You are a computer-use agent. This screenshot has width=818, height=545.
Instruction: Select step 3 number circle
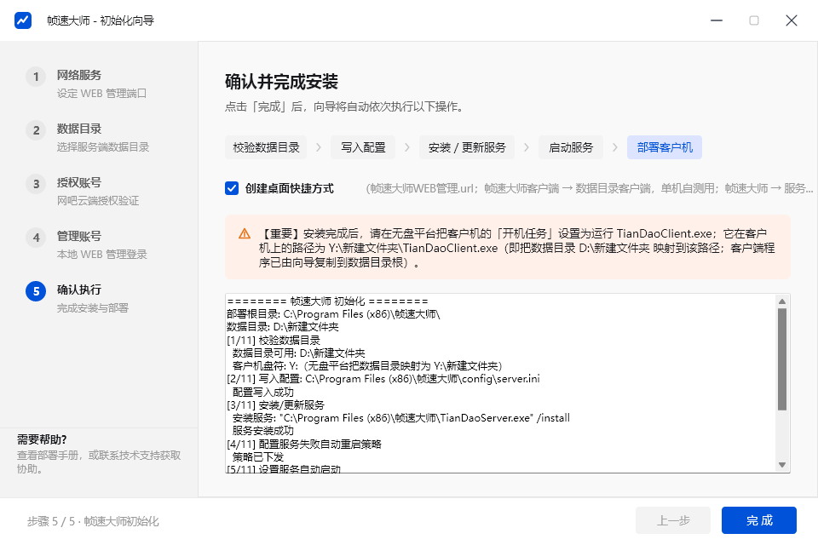tap(36, 184)
